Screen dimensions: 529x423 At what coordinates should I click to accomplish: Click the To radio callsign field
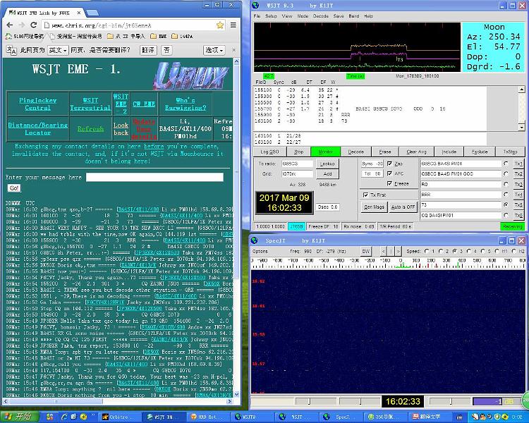[298, 164]
